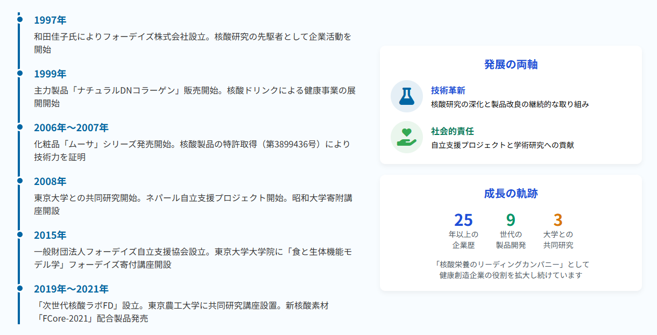Click the text about フォーデイズ株式会社設立

pos(193,43)
